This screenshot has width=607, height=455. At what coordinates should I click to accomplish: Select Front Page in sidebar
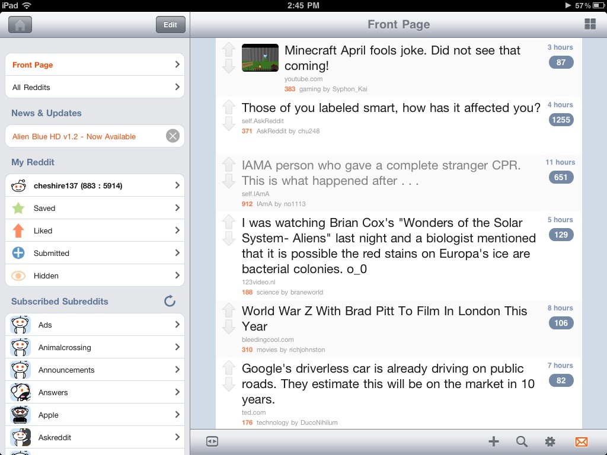pyautogui.click(x=95, y=65)
